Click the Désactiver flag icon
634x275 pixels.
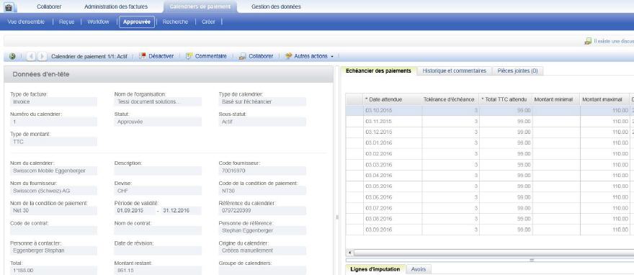click(143, 56)
